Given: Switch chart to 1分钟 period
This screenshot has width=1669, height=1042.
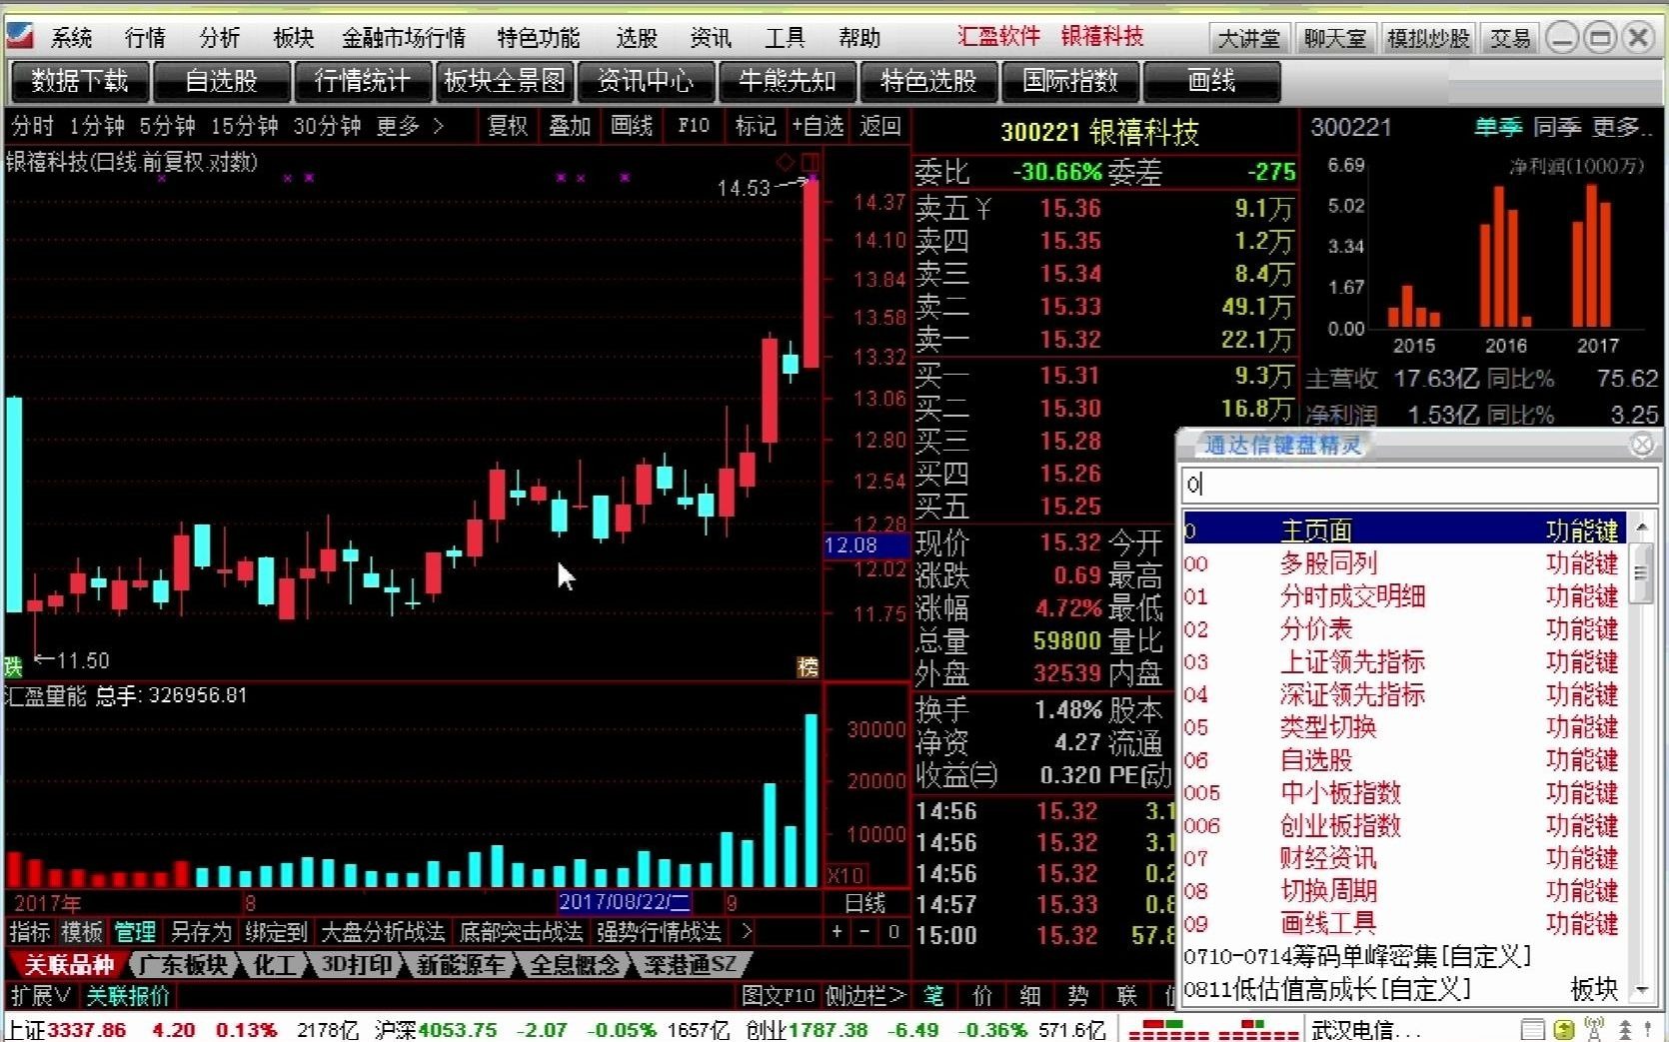Looking at the screenshot, I should coord(97,126).
